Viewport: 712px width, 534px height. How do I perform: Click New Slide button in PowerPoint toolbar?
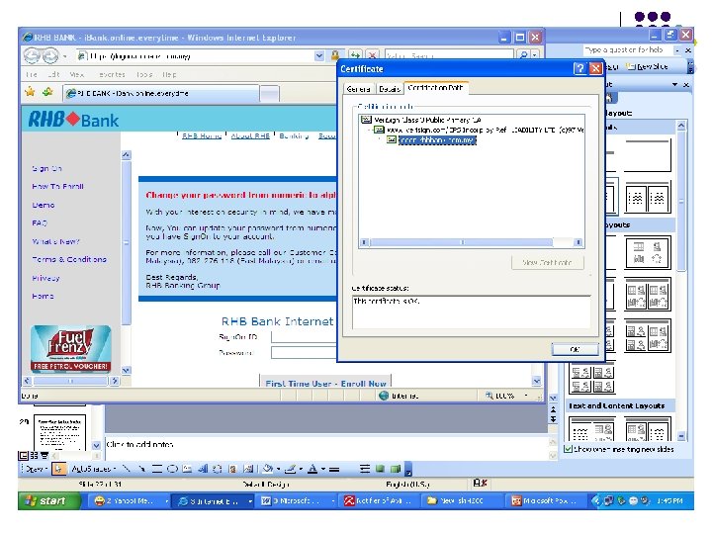[647, 67]
